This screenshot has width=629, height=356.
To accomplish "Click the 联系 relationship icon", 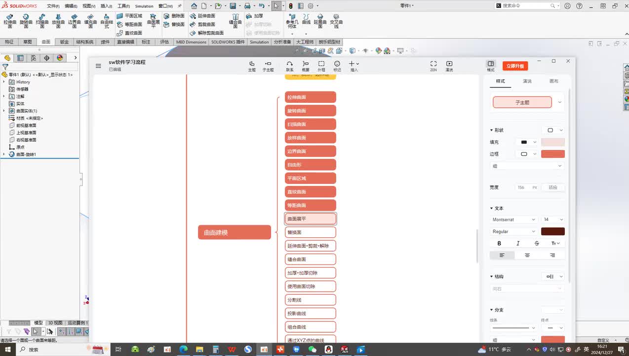I will [x=290, y=66].
